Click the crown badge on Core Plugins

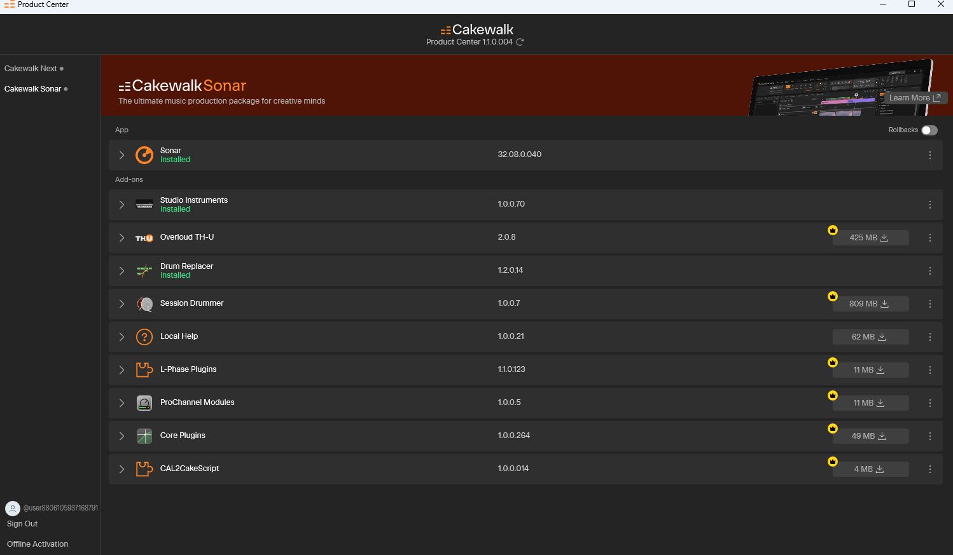pos(833,428)
